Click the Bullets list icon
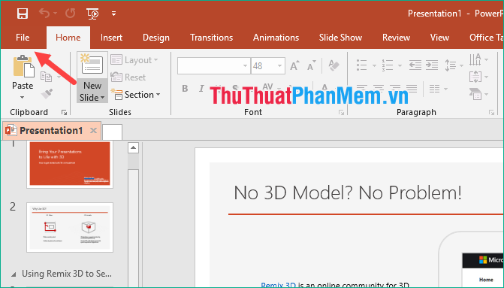Image resolution: width=504 pixels, height=288 pixels. click(362, 65)
